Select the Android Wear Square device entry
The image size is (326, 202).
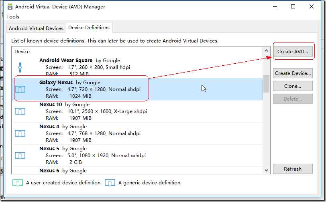[x=137, y=67]
